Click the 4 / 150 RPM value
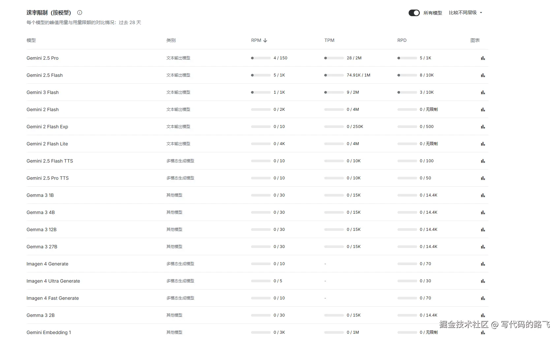The width and height of the screenshot is (559, 338). [280, 58]
